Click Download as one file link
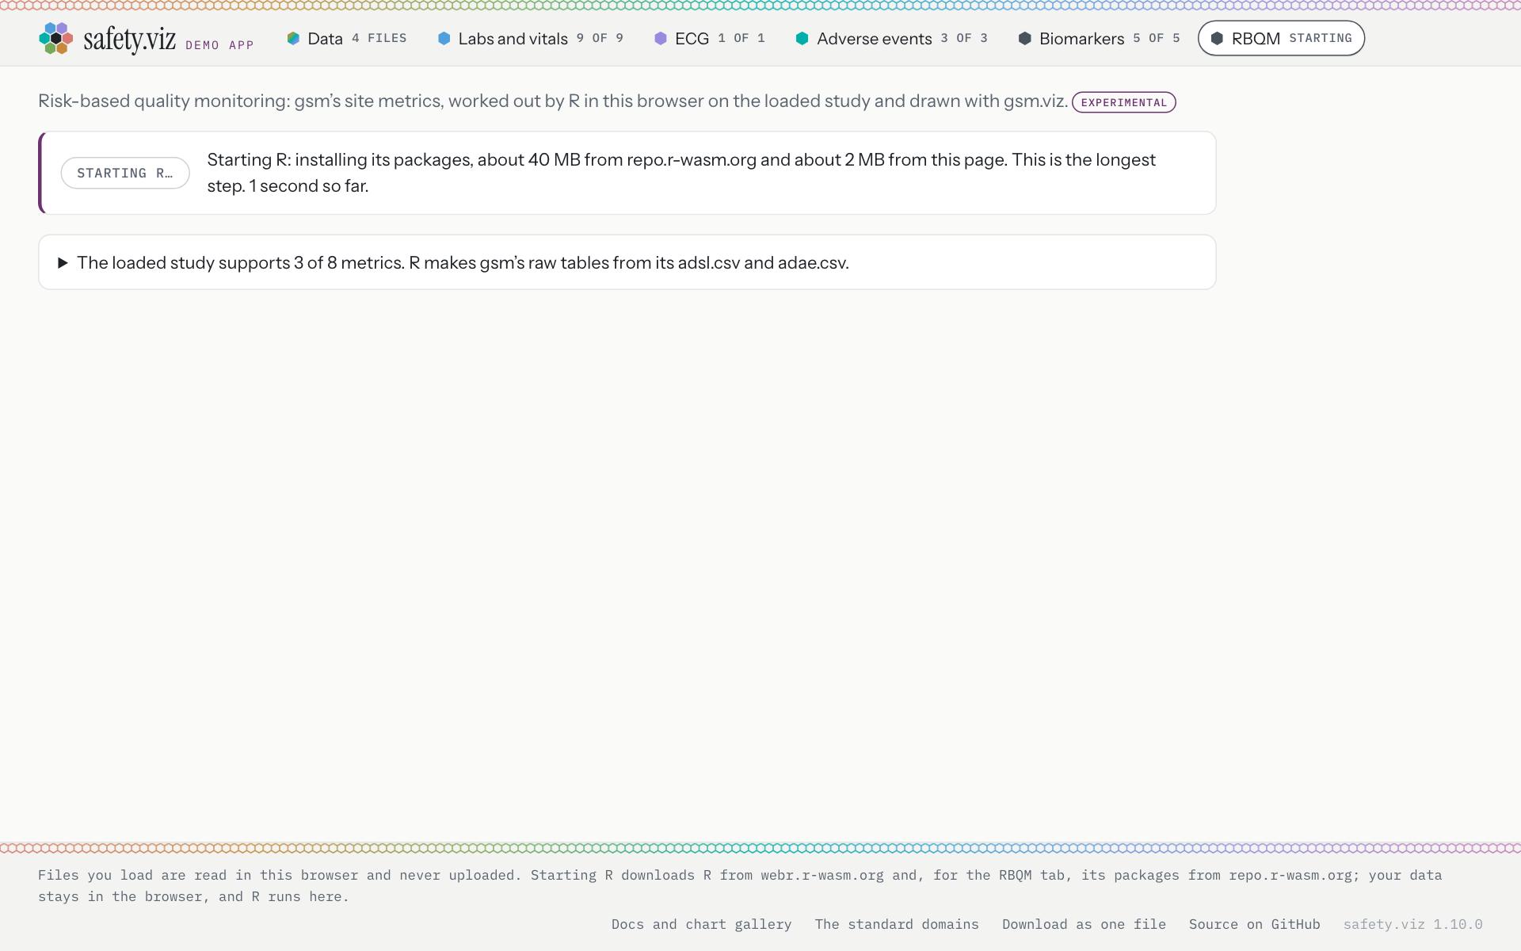The height and width of the screenshot is (951, 1521). (1084, 924)
